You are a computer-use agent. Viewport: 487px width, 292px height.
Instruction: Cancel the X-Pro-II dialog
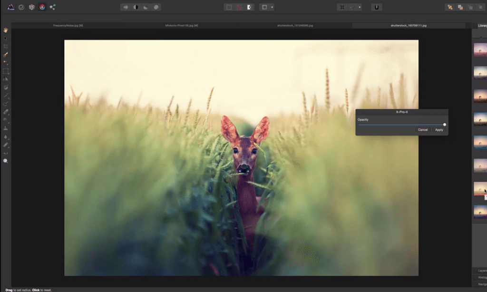click(423, 129)
